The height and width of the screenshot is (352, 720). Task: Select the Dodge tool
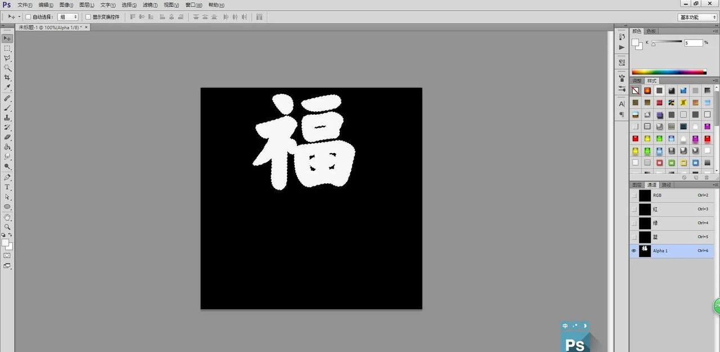[x=7, y=166]
